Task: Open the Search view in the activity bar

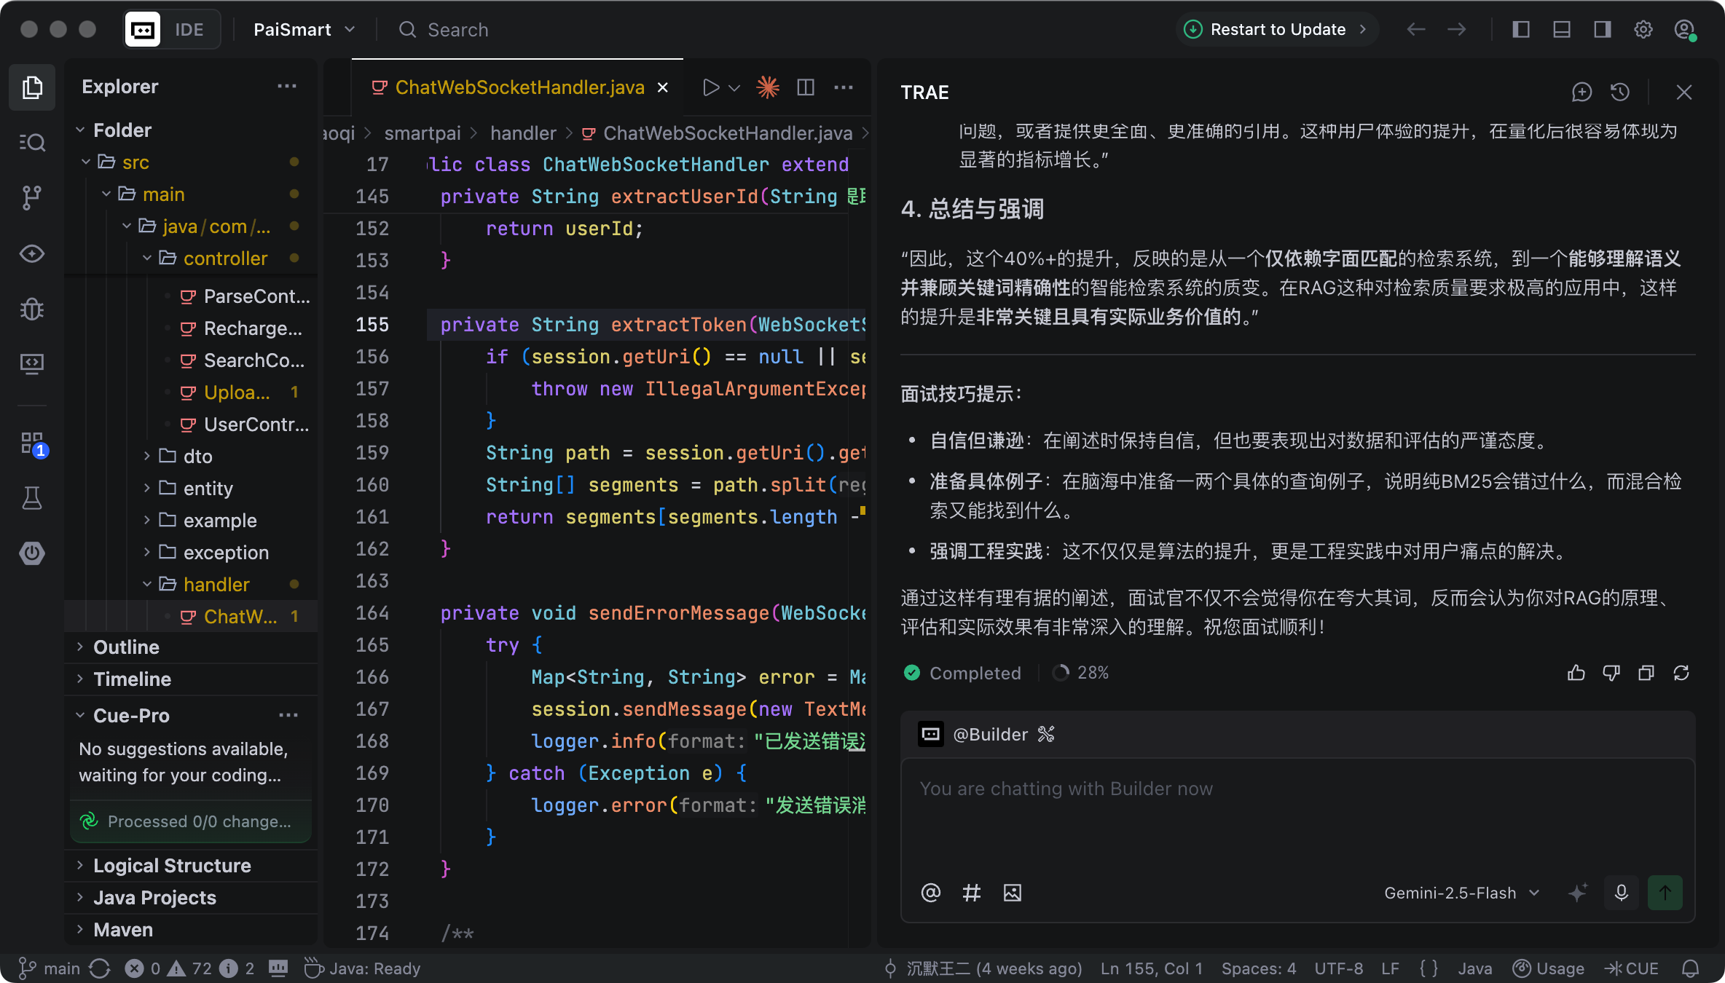Action: [31, 142]
